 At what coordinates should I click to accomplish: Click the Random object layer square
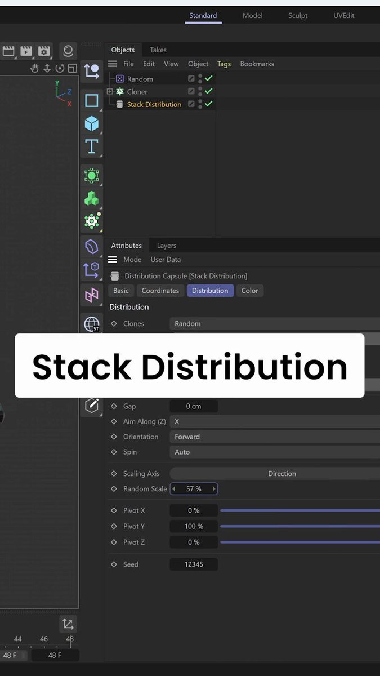(x=191, y=79)
